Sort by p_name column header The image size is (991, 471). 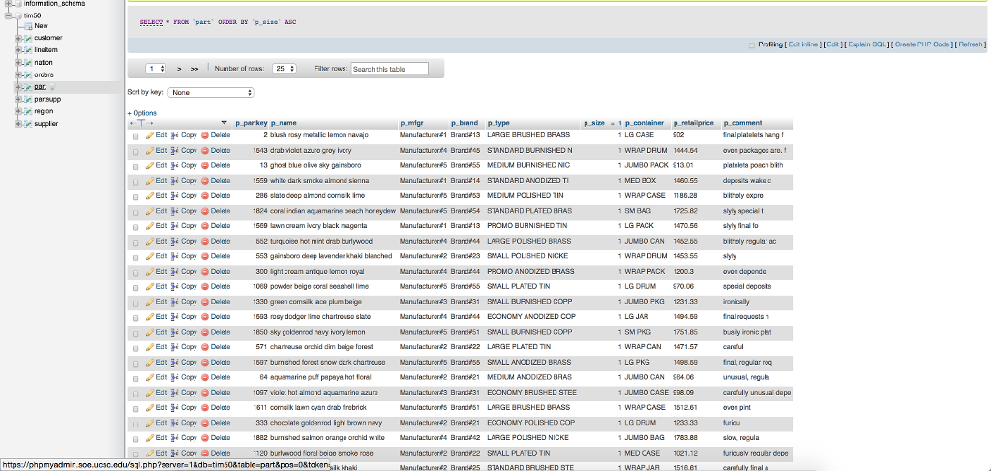coord(284,123)
